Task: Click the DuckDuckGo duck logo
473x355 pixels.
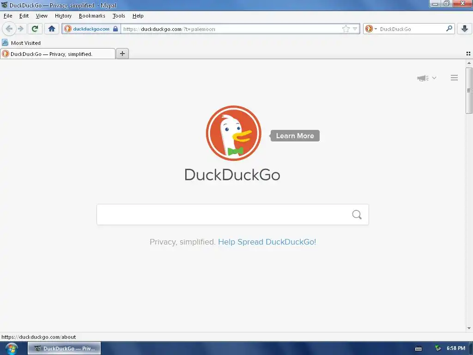Action: (233, 133)
